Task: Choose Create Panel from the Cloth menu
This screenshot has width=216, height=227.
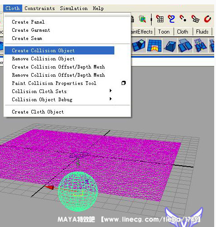Action: (x=28, y=22)
